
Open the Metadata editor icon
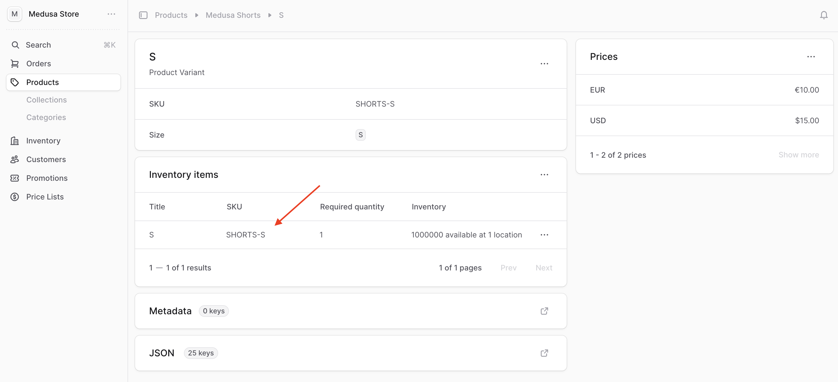click(544, 311)
